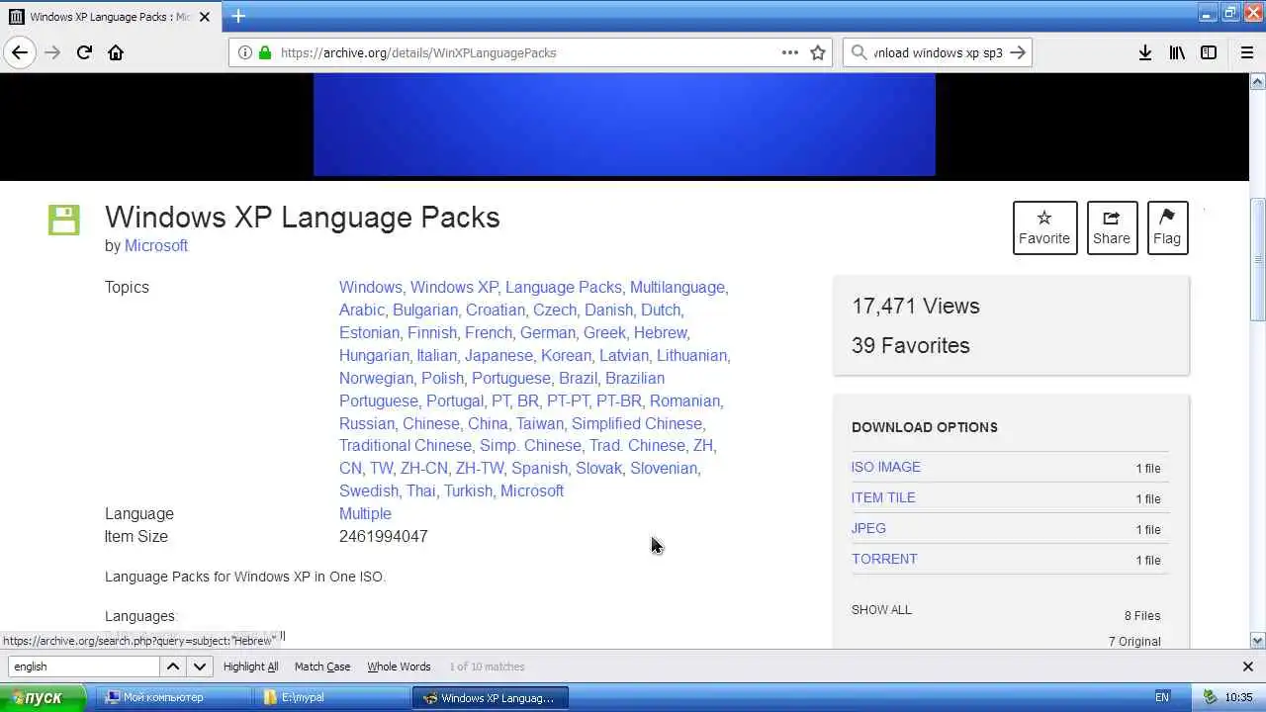Bookmark this page with the star icon
Image resolution: width=1266 pixels, height=712 pixels.
[x=818, y=52]
